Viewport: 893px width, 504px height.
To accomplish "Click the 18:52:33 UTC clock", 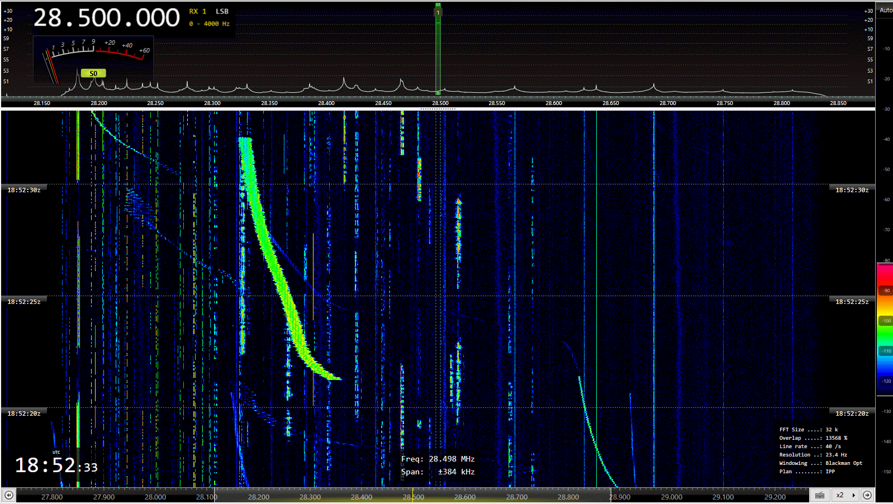I will [x=56, y=465].
